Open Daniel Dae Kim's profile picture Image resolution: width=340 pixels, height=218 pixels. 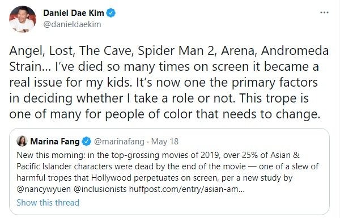coord(23,19)
